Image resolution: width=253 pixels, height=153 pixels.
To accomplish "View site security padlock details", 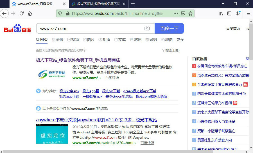I will pos(67,13).
